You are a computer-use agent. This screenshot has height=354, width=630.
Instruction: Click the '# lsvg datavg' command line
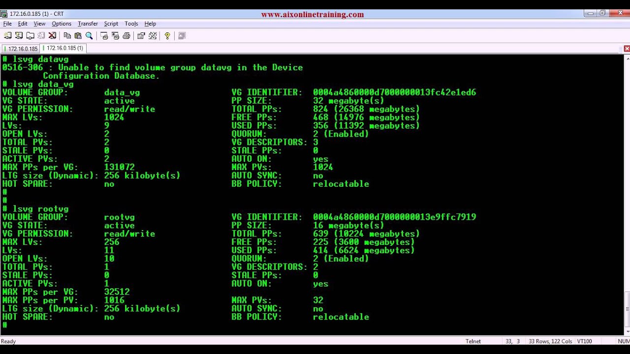click(x=35, y=59)
